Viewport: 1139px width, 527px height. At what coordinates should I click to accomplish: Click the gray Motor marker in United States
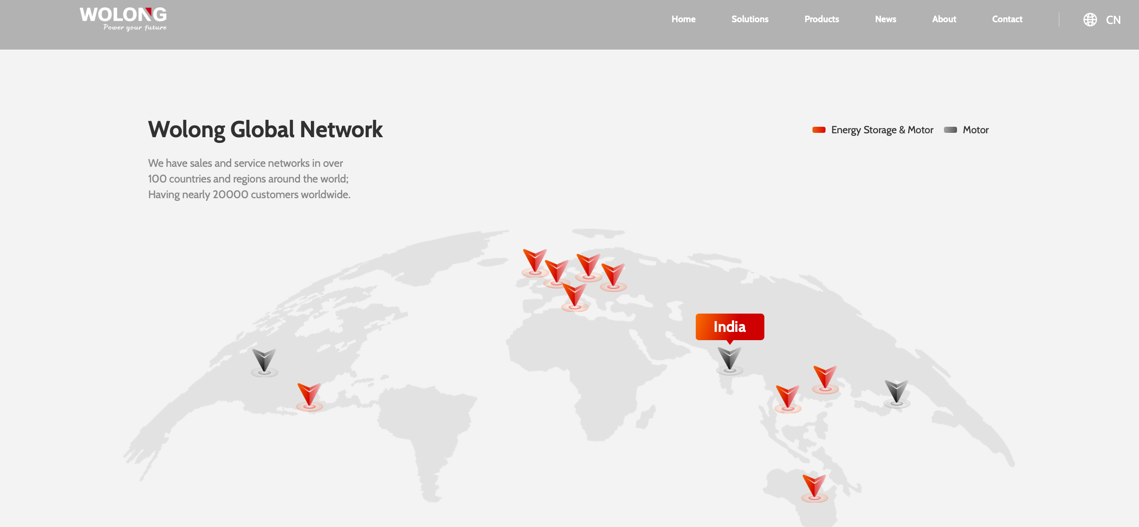tap(264, 362)
